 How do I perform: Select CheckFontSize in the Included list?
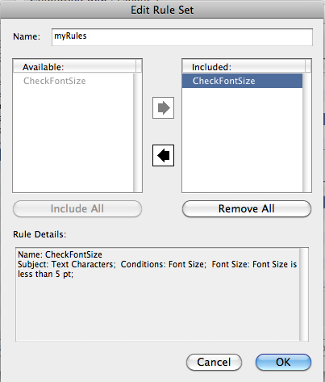pyautogui.click(x=242, y=81)
